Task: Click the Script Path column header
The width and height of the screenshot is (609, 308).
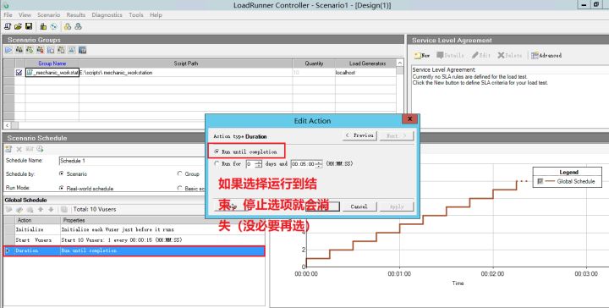Action: [185, 63]
